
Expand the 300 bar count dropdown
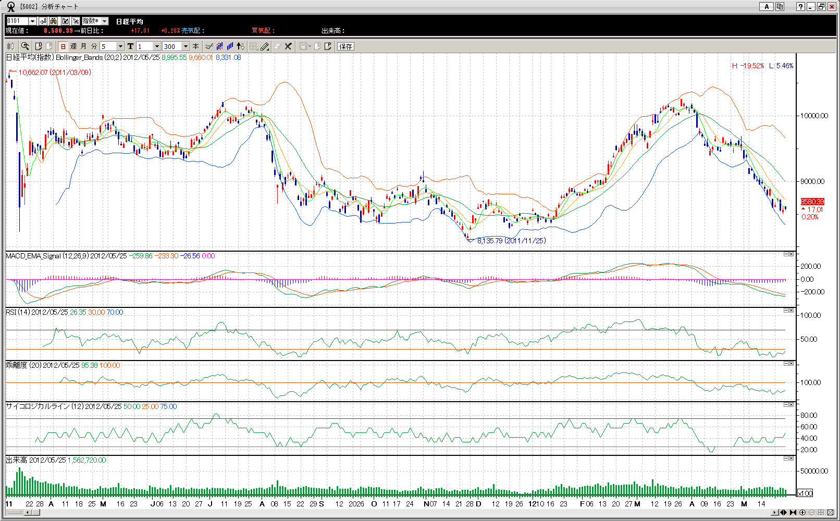click(186, 46)
